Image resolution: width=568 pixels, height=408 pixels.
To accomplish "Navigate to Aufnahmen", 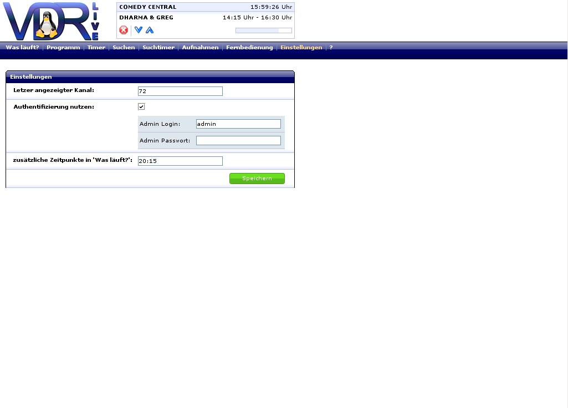I will click(200, 48).
